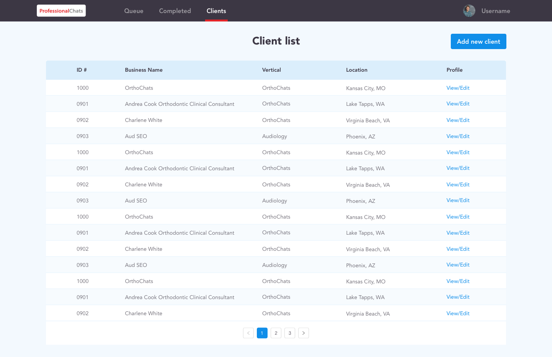Open View/Edit for first Aud SEO row

tap(458, 136)
